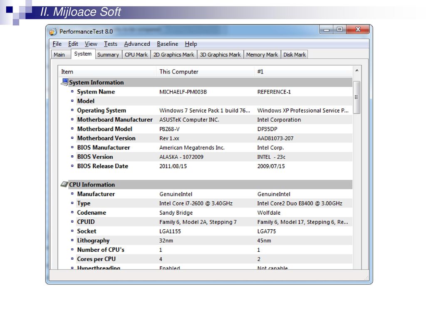Click the P8Z68-V motherboard model value

pyautogui.click(x=170, y=129)
